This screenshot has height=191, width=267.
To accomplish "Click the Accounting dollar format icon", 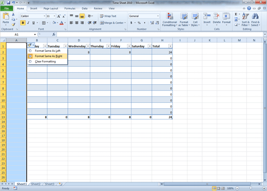I will coord(131,23).
